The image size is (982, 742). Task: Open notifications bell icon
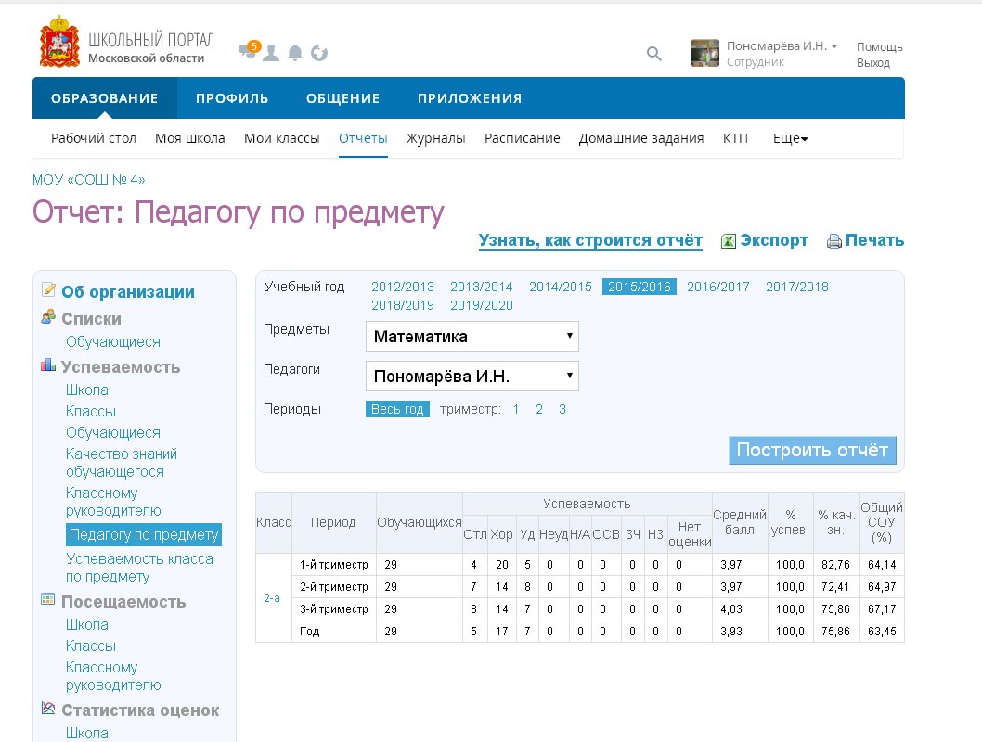[295, 53]
